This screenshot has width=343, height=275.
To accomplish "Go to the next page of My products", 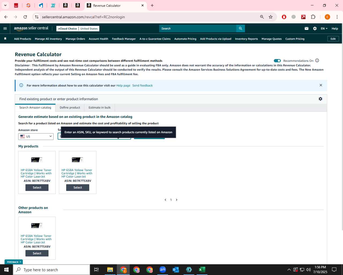I will pyautogui.click(x=177, y=200).
